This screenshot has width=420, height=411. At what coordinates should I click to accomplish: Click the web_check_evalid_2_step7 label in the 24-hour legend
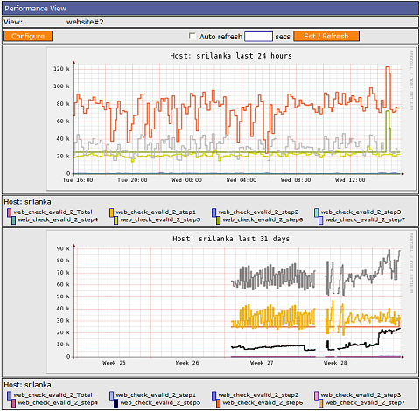(365, 219)
